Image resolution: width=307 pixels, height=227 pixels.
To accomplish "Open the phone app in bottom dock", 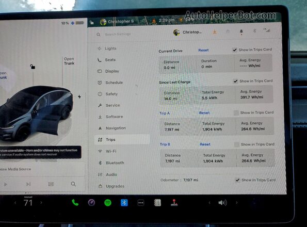I will coord(75,203).
